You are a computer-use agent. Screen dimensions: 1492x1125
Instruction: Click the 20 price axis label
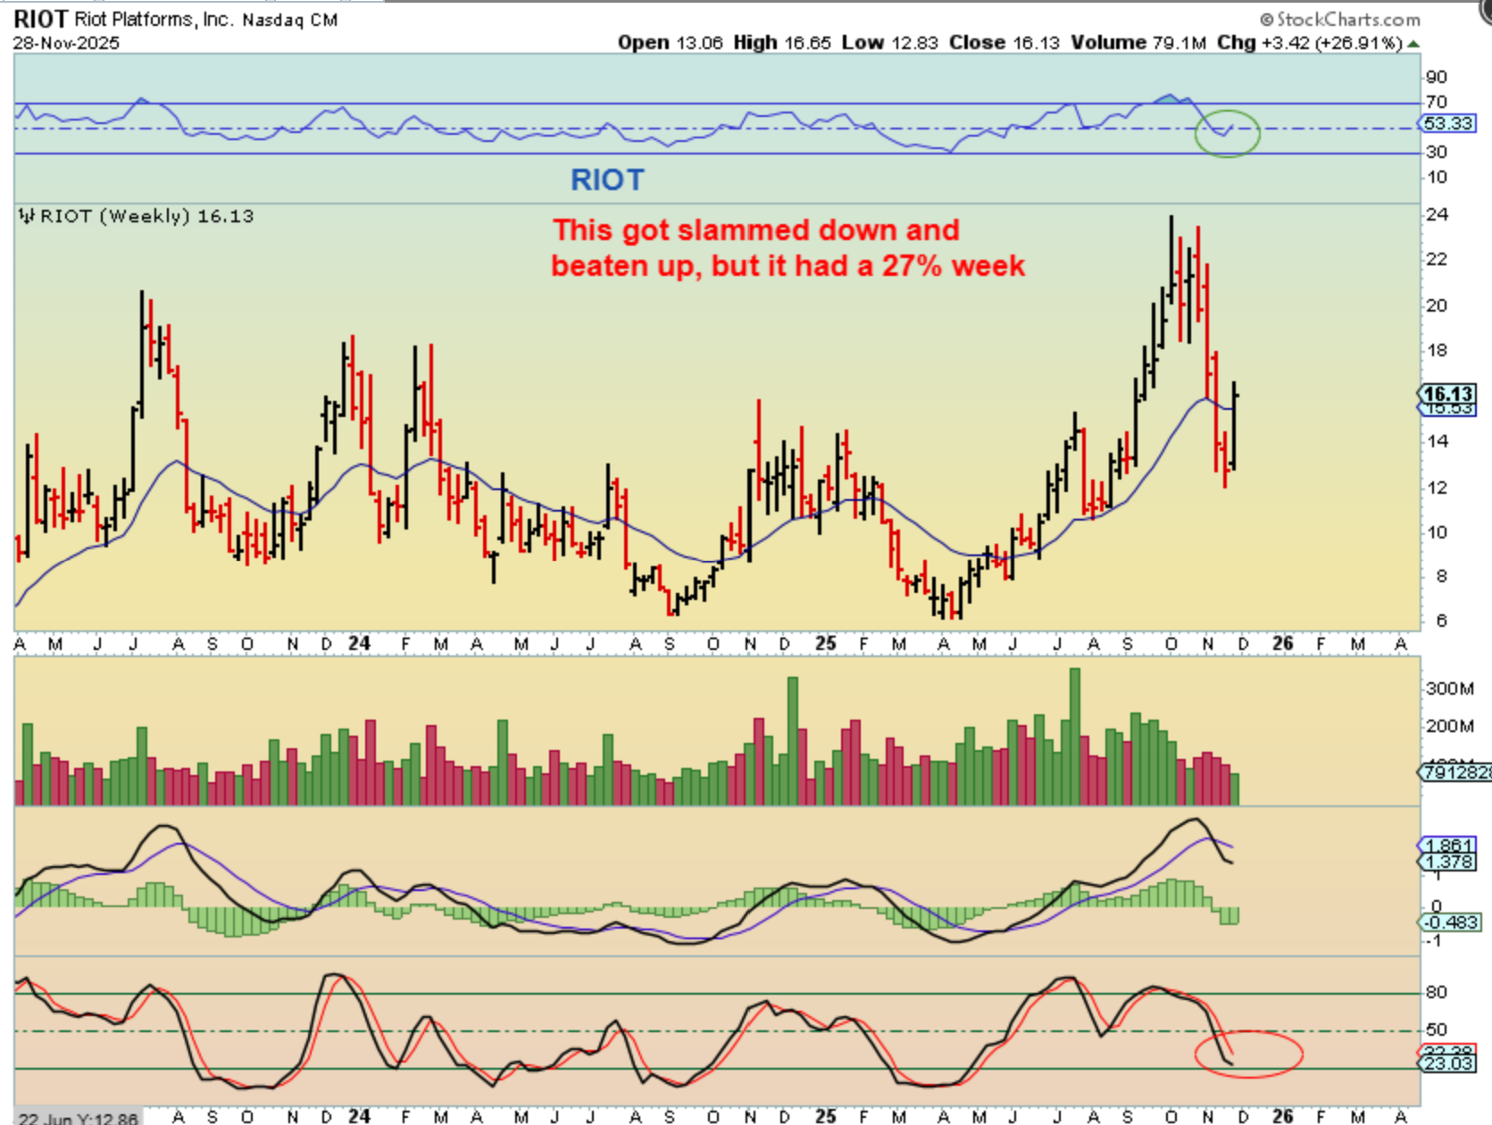1437,306
